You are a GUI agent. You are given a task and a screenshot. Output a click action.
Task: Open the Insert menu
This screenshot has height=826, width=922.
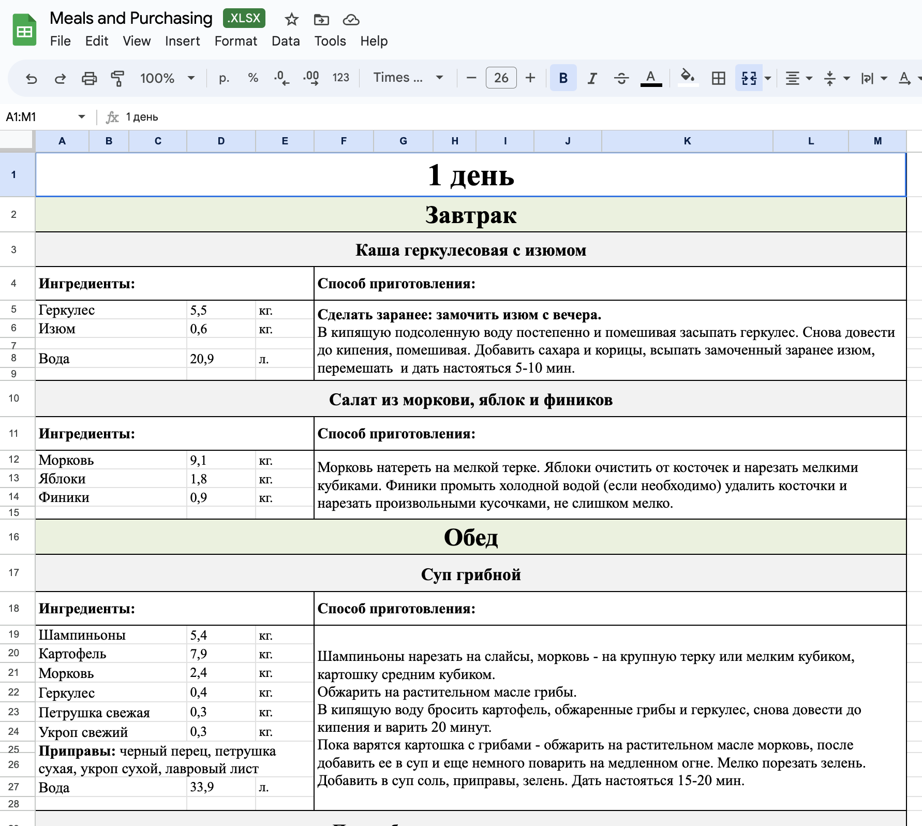[x=182, y=41]
